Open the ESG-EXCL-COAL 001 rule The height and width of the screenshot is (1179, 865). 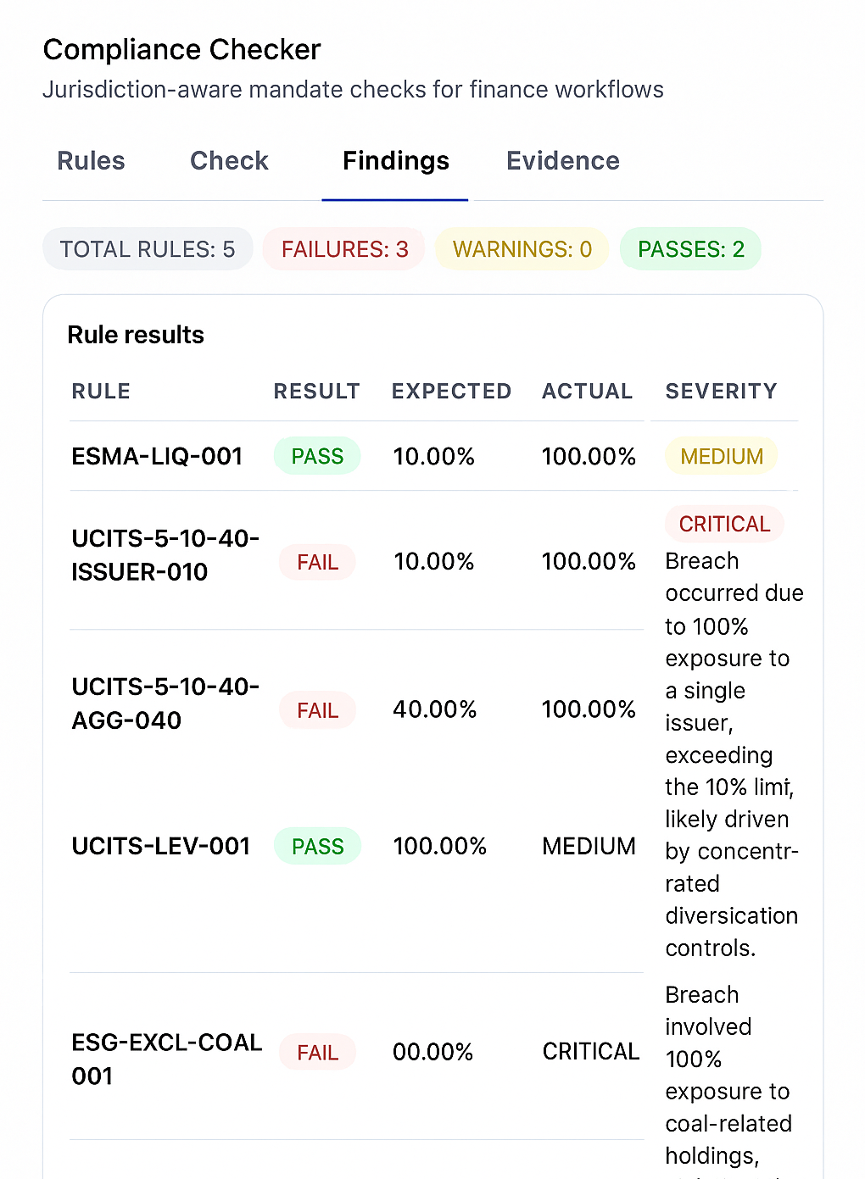[x=166, y=1059]
